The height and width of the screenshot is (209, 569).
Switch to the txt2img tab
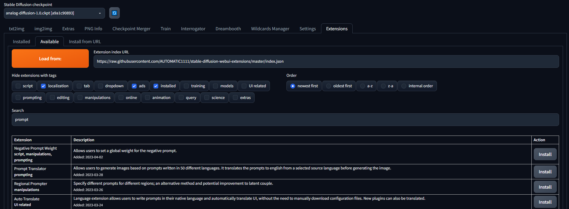17,29
